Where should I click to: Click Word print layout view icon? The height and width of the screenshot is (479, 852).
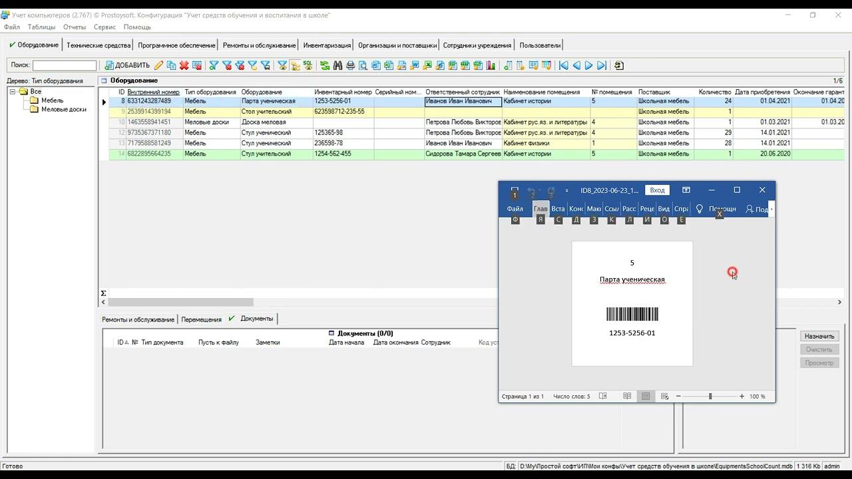(x=646, y=397)
